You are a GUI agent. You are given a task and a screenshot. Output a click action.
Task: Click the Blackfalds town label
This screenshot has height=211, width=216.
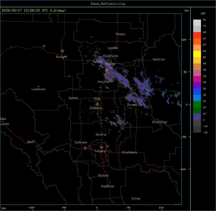[111, 56]
